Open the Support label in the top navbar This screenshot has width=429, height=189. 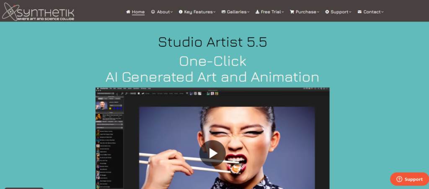pos(339,12)
